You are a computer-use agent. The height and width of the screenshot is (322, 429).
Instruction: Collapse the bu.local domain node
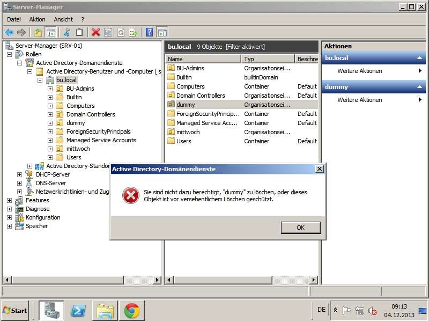pos(40,80)
